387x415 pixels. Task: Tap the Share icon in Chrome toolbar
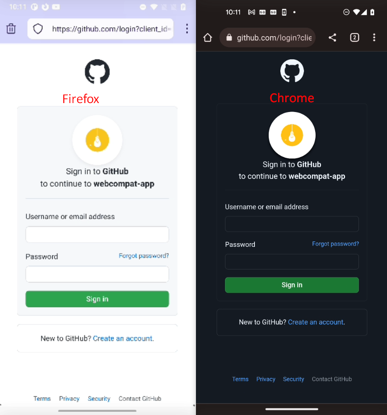[332, 37]
